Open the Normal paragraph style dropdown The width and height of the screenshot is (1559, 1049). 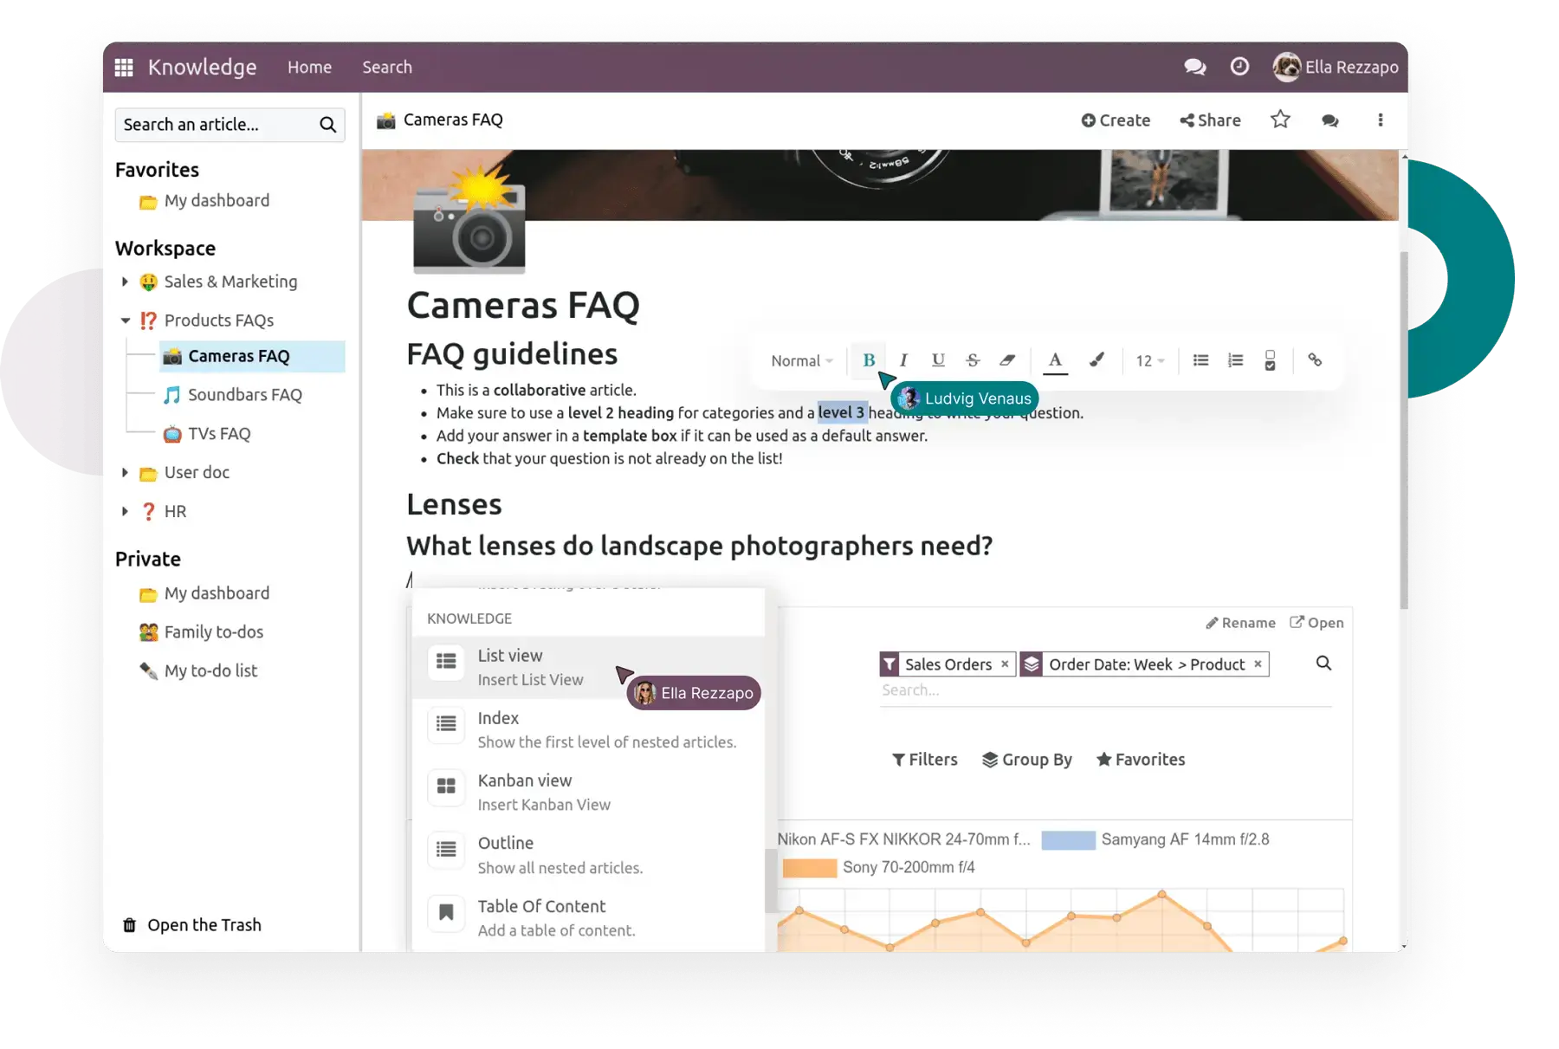point(799,360)
